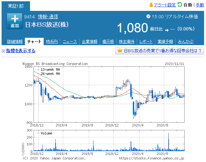Select the チャート tab
206x162 pixels.
click(x=34, y=42)
